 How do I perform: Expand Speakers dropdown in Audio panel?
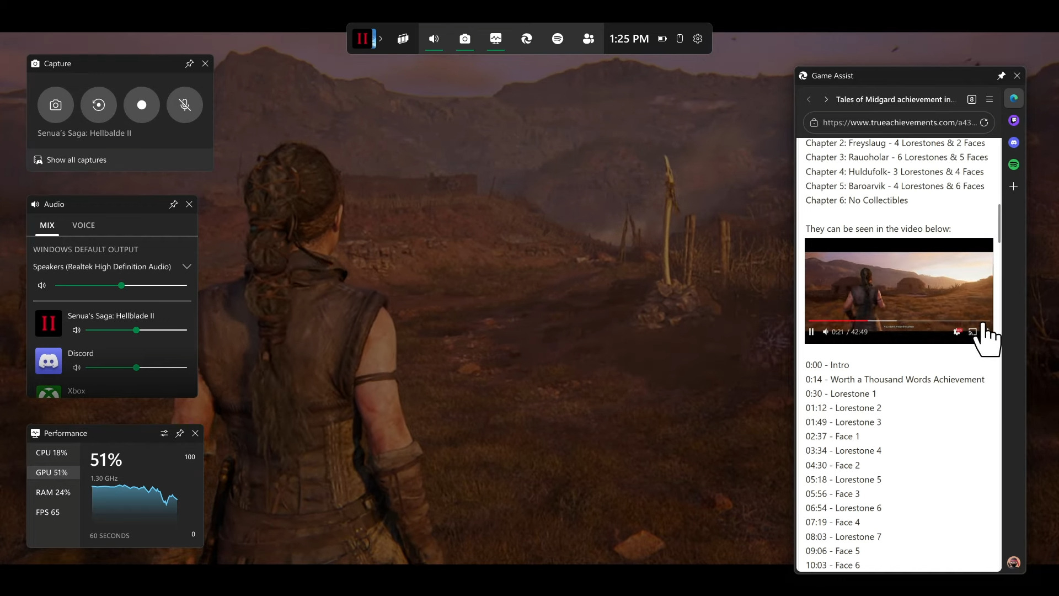pyautogui.click(x=186, y=265)
